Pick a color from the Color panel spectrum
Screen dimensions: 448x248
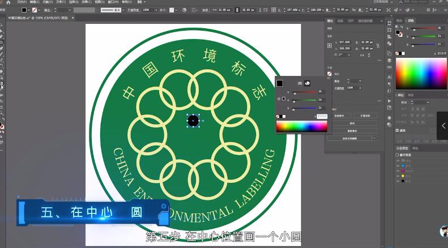pyautogui.click(x=421, y=74)
